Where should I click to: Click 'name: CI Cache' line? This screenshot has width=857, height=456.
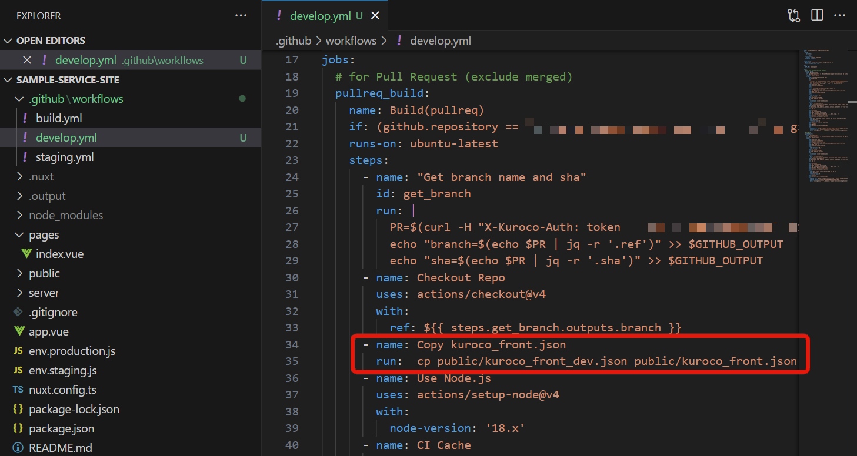coord(424,445)
